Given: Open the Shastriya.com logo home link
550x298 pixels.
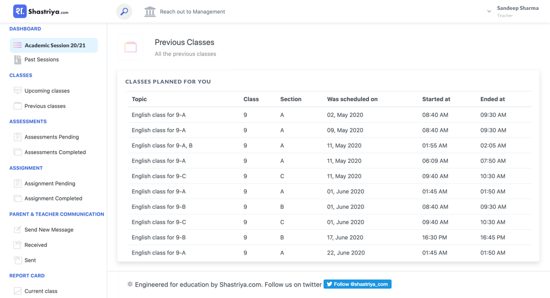Looking at the screenshot, I should point(41,12).
